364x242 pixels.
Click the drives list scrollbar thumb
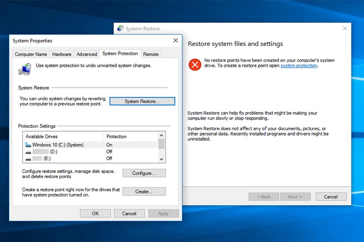pyautogui.click(x=162, y=144)
